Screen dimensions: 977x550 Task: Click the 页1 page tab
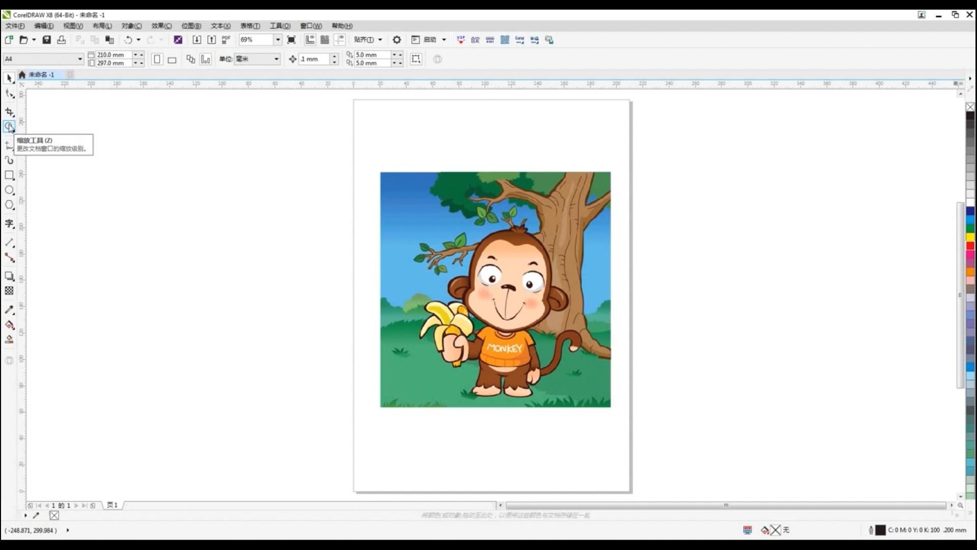[112, 505]
